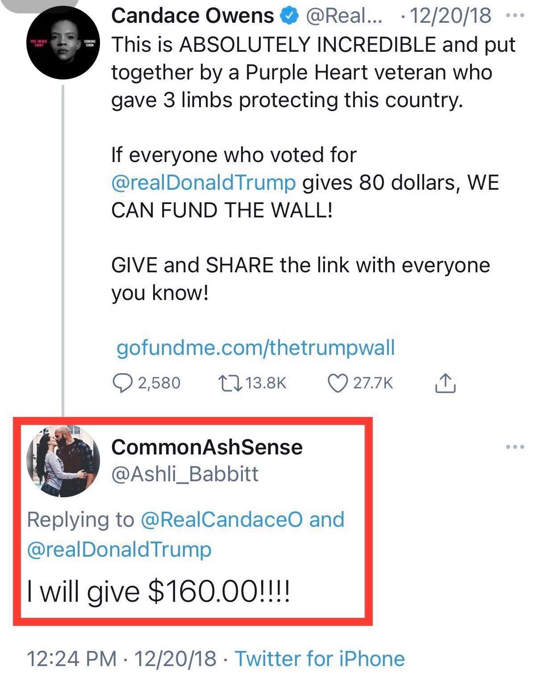
Task: Click the Twitter for iPhone source link
Action: (x=320, y=659)
